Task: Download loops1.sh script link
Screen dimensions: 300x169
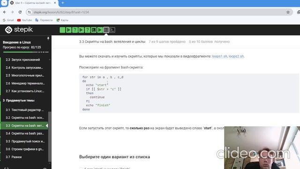Action: (x=219, y=56)
